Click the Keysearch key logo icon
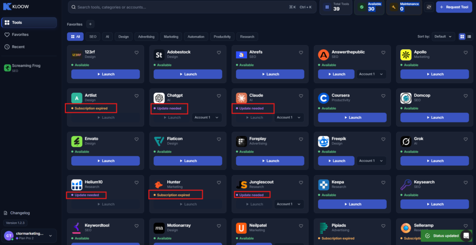 406,185
